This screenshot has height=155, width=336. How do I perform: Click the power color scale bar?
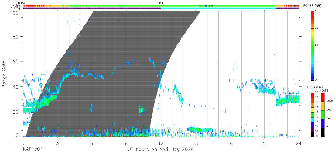click(312, 45)
